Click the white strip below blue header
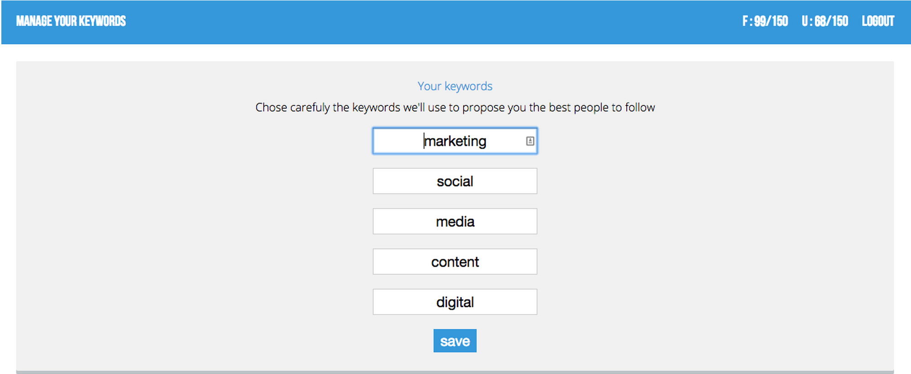The width and height of the screenshot is (911, 374). click(455, 52)
